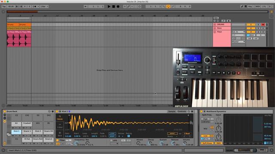Toggle Soft Knee in Multiband Dynamics

pos(207,143)
